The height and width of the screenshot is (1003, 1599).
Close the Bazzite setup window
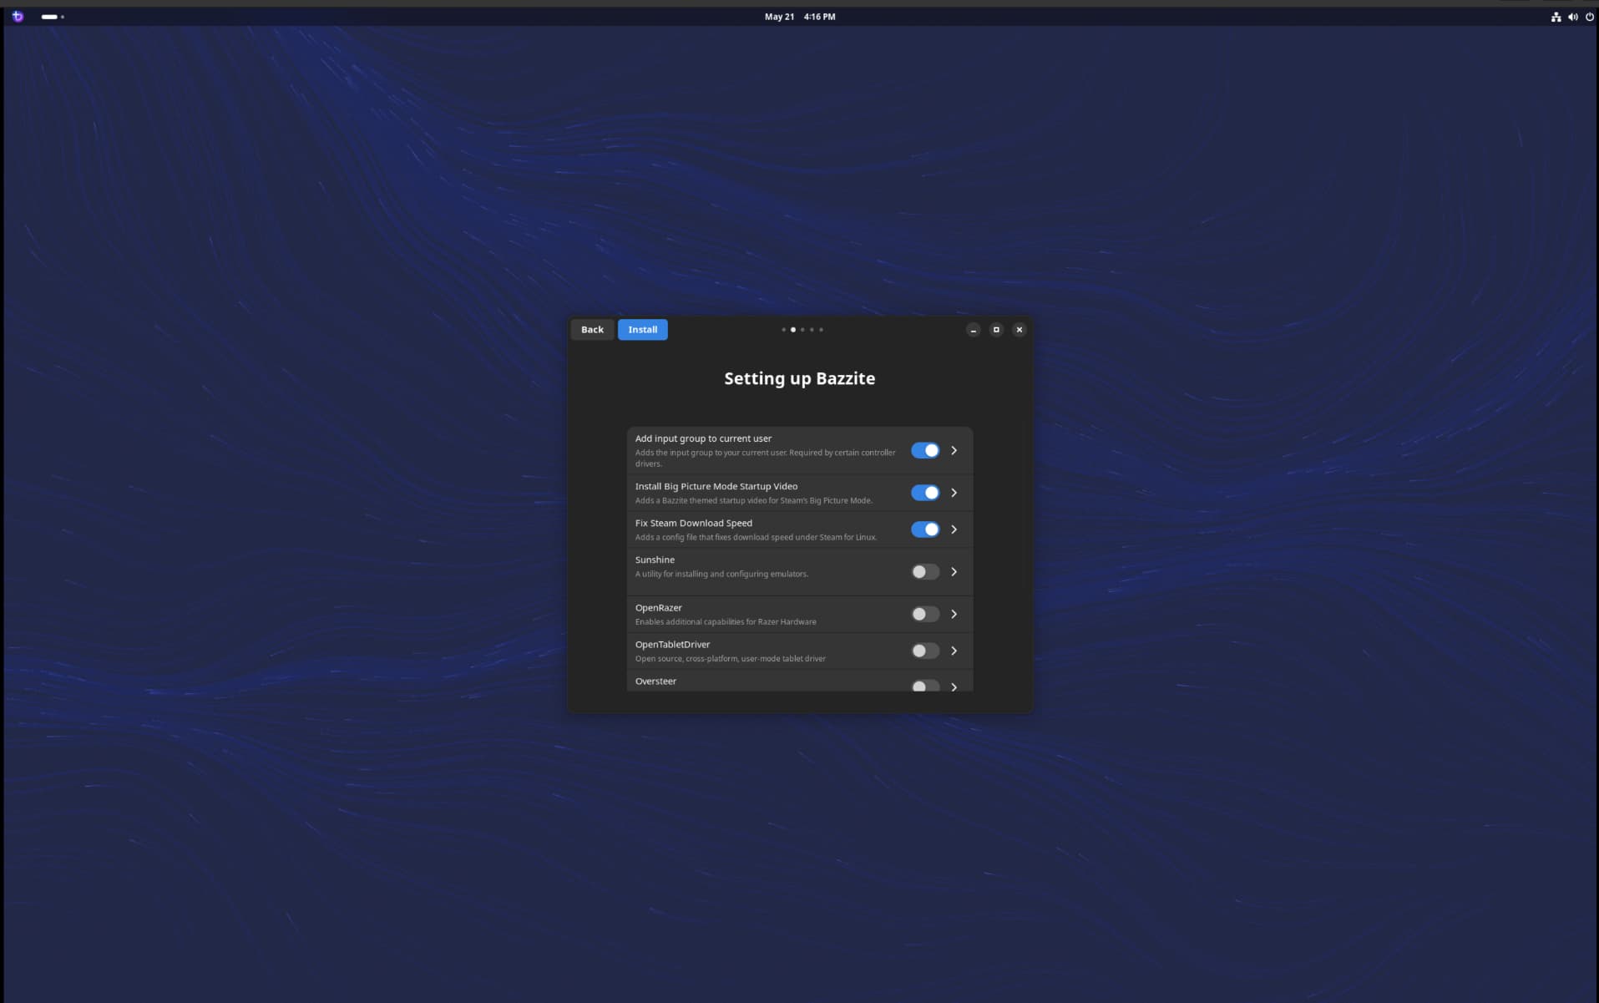pos(1019,330)
